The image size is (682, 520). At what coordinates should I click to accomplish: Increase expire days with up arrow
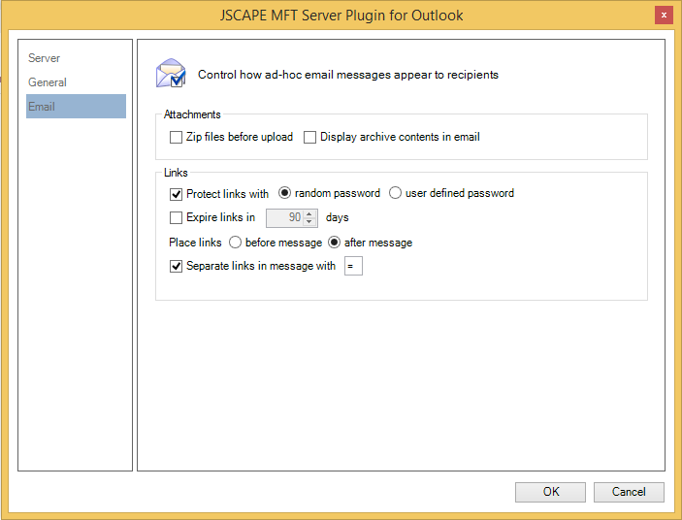tap(309, 213)
